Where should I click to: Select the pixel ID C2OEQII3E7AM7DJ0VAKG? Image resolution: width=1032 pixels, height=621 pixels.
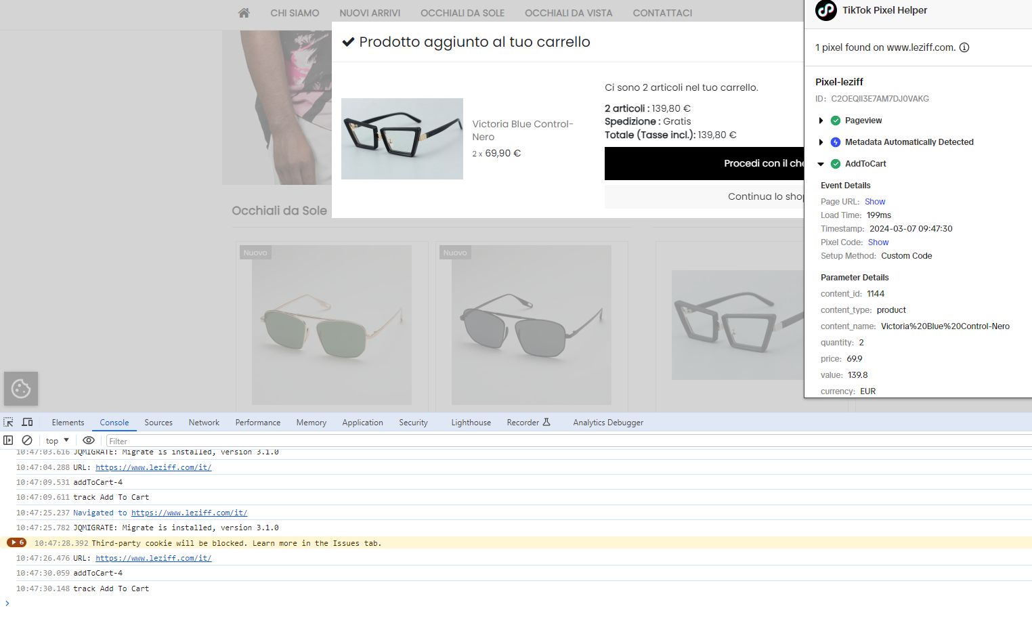[880, 99]
